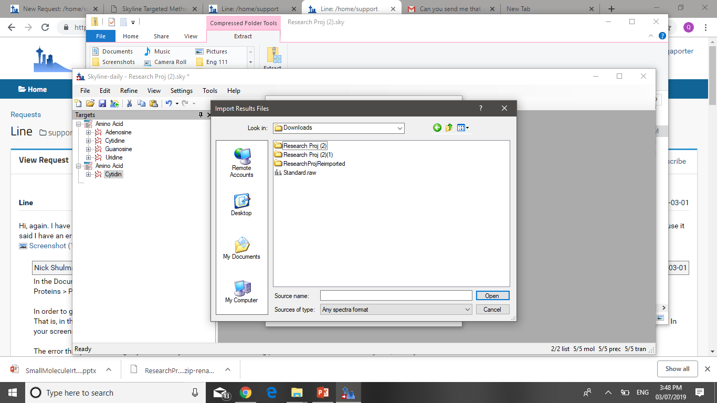Viewport: 717px width, 403px height.
Task: Go up one folder level
Action: pos(449,128)
